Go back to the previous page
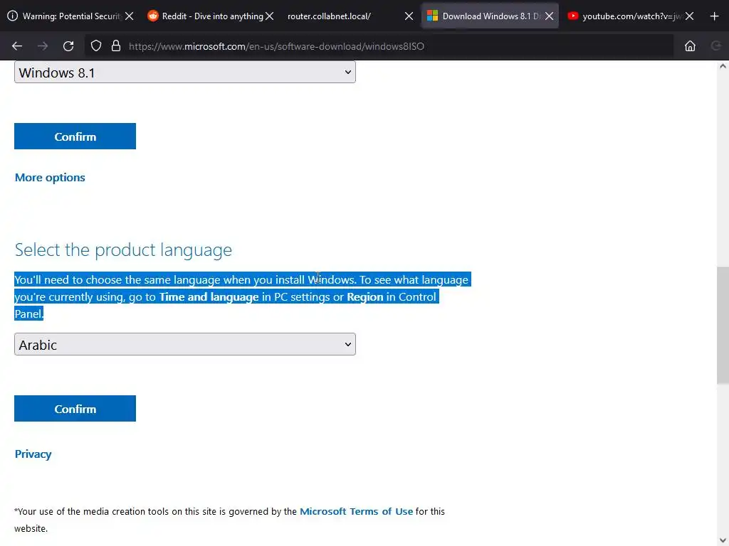Screen dimensions: 729x546 (17, 46)
